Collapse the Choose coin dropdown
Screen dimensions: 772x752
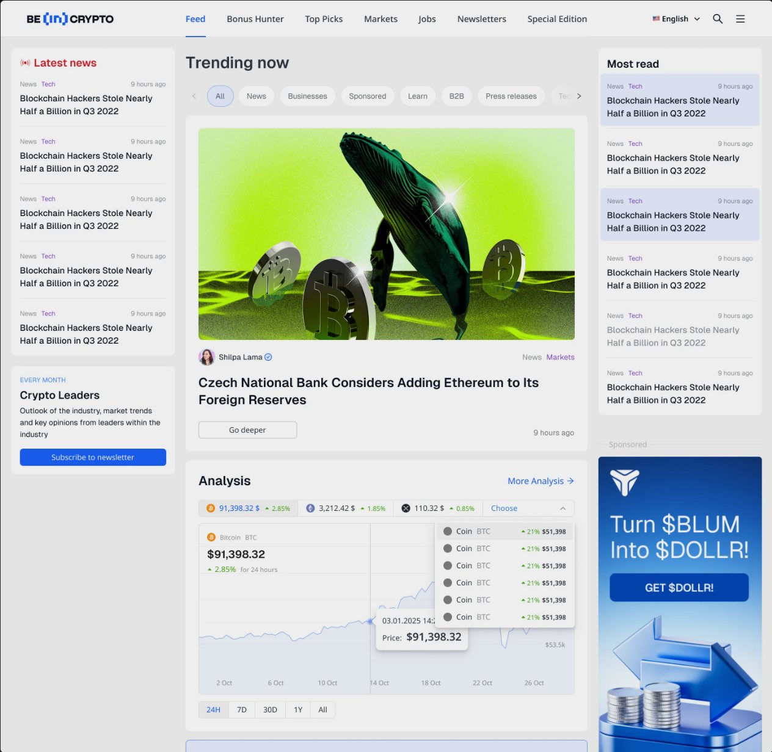coord(563,508)
